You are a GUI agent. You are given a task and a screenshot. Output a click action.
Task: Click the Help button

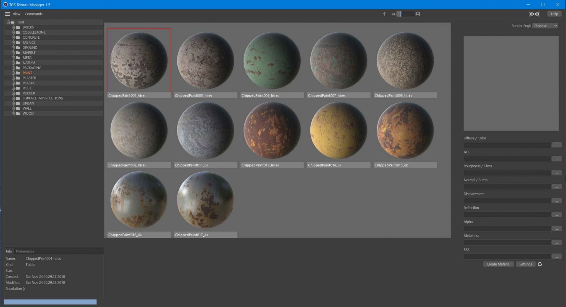(554, 14)
